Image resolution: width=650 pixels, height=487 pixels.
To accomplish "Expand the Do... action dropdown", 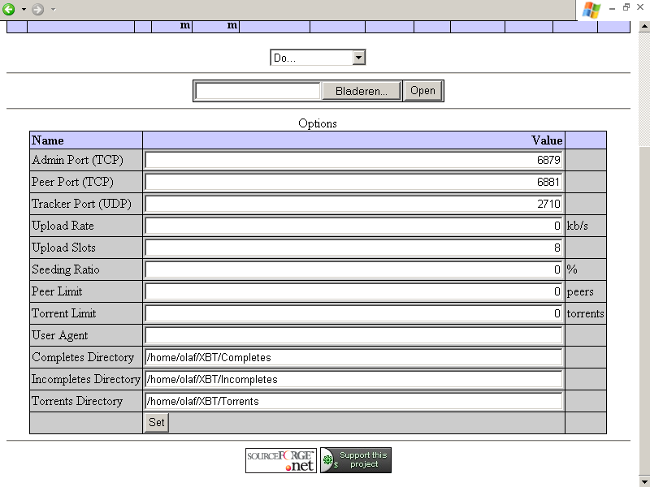I will coord(318,58).
